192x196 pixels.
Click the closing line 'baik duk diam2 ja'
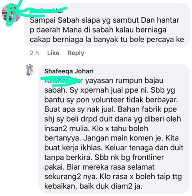111,186
